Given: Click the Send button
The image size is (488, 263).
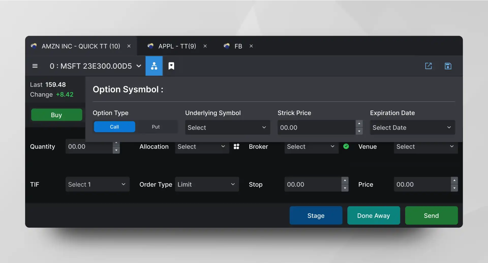Looking at the screenshot, I should (x=431, y=215).
